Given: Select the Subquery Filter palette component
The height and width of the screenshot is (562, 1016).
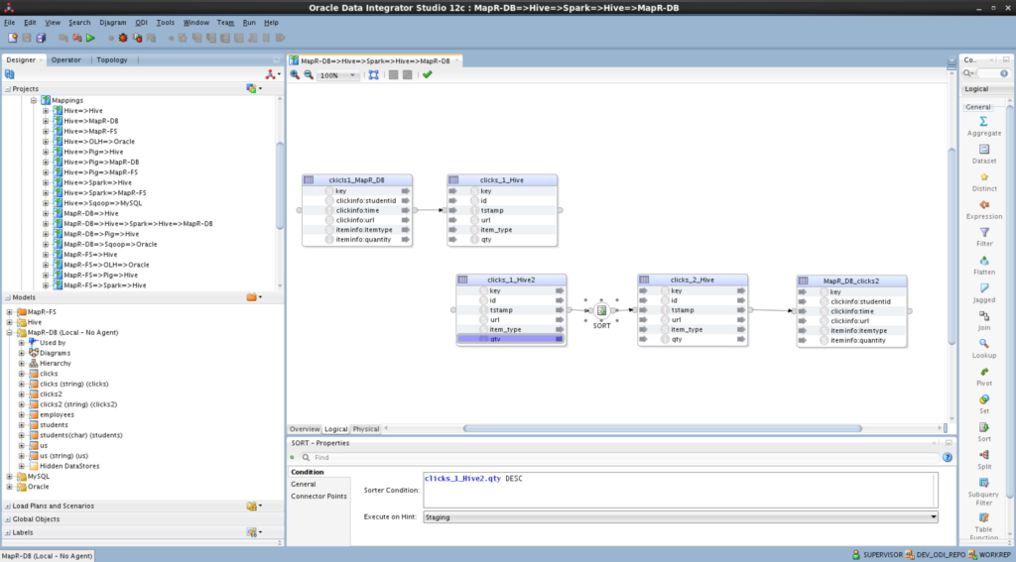Looking at the screenshot, I should click(x=983, y=492).
